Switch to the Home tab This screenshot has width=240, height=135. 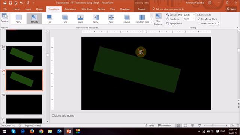coord(16,9)
